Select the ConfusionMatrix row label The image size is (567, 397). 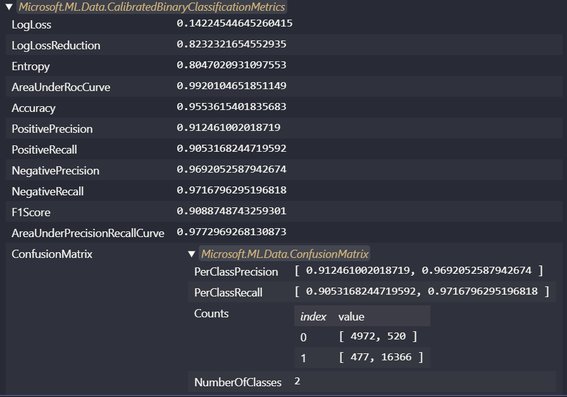(x=52, y=254)
